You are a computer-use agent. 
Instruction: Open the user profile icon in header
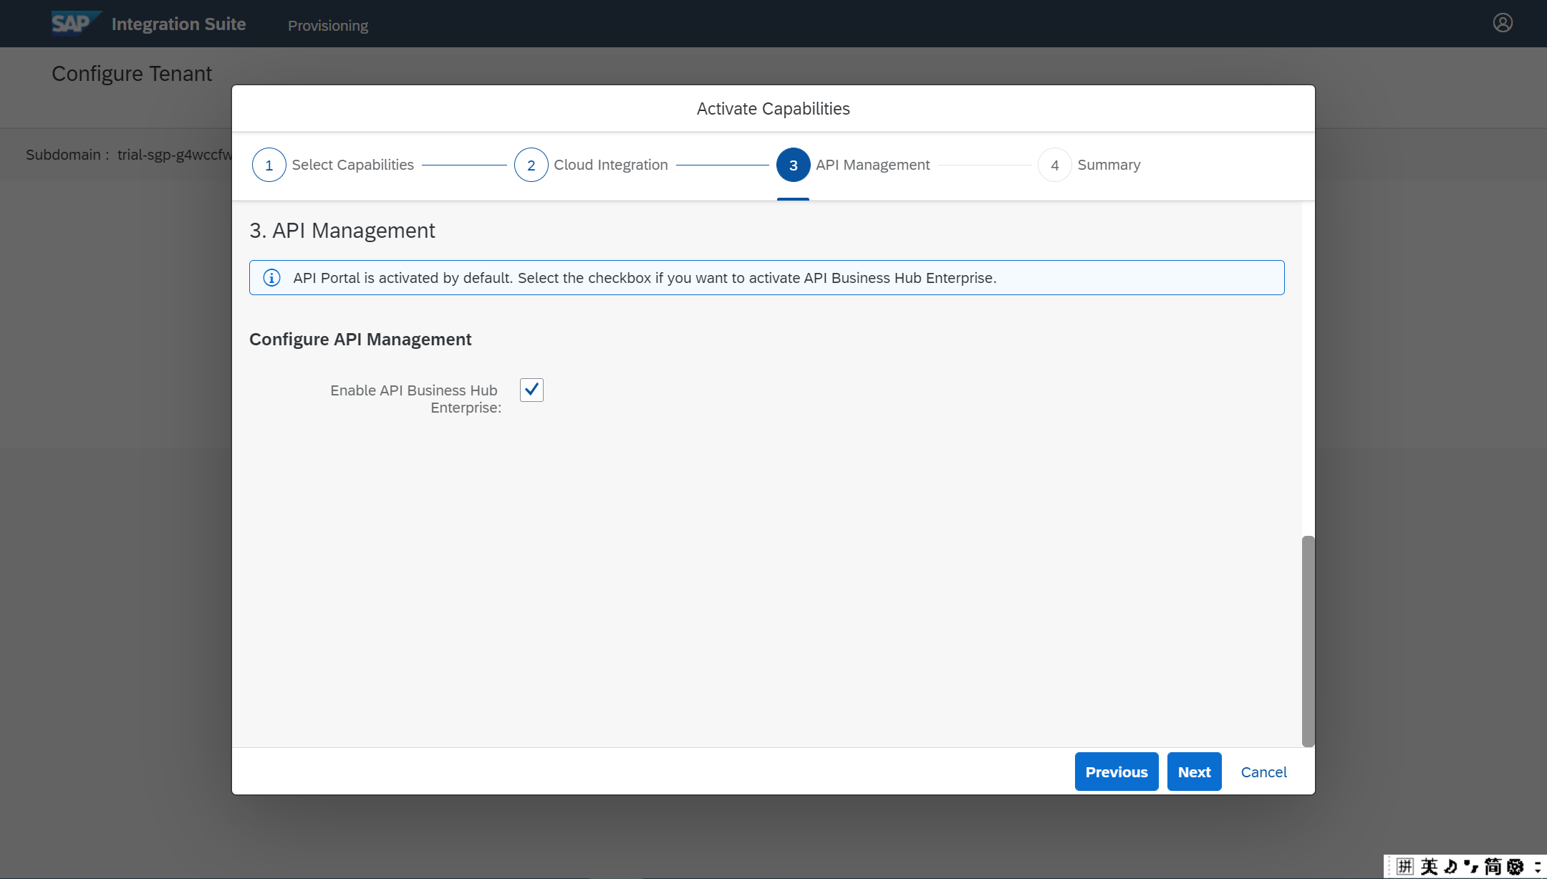pyautogui.click(x=1503, y=23)
